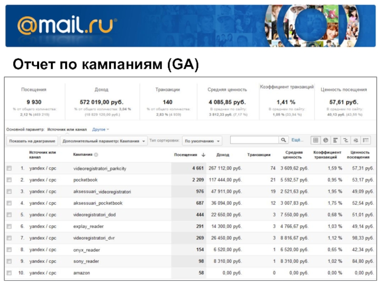Click help icon next to Кампания header
The height and width of the screenshot is (285, 381).
point(96,155)
